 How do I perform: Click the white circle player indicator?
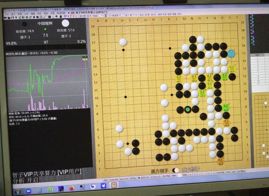click(65, 23)
